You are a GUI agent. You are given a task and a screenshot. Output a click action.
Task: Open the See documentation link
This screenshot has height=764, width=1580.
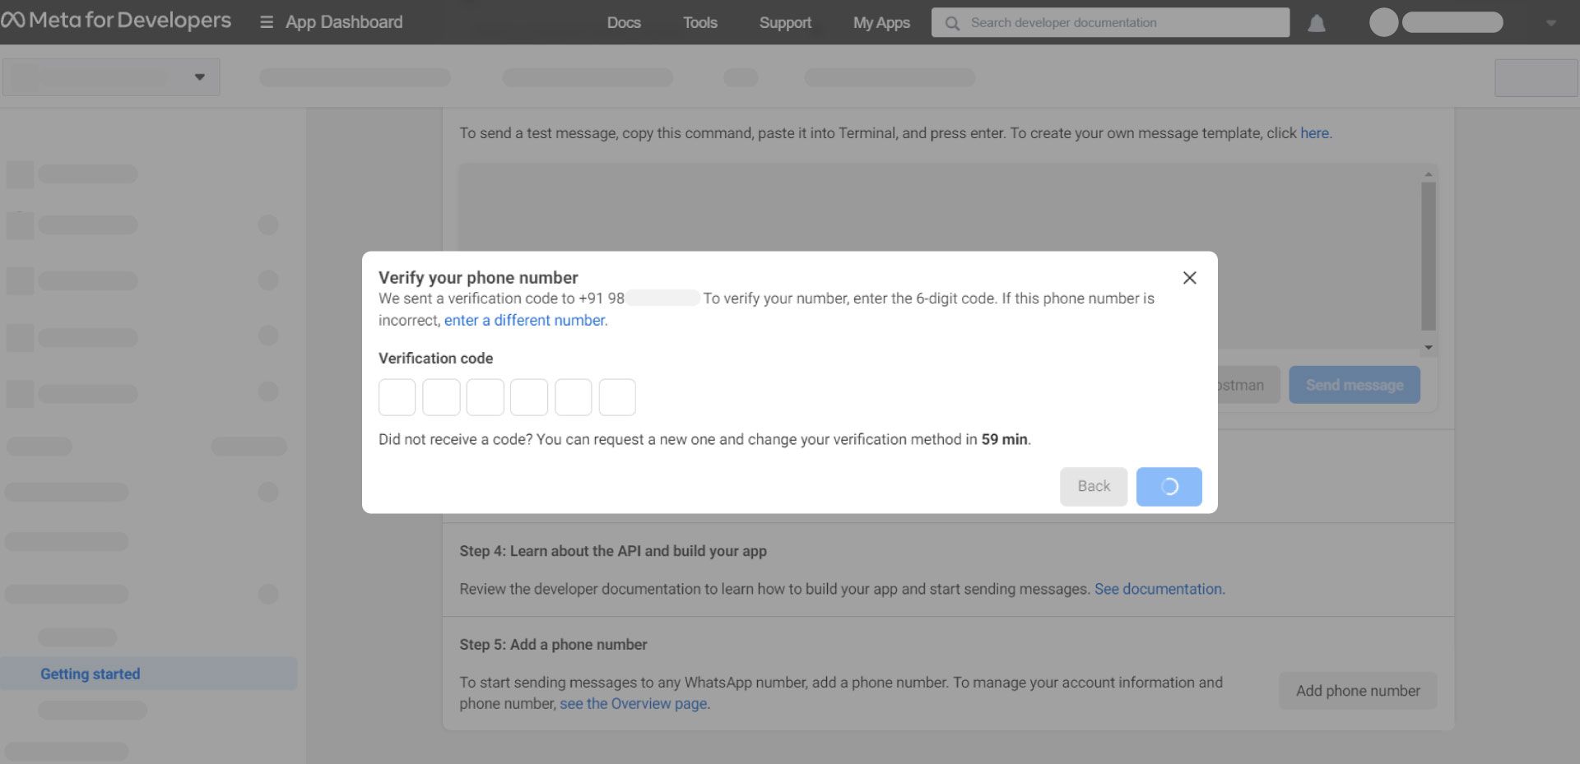(x=1158, y=589)
